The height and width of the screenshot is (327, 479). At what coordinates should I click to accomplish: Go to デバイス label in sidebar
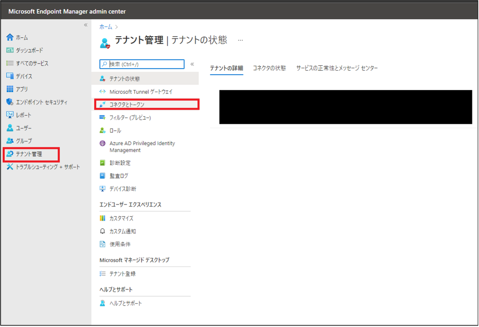pos(24,76)
